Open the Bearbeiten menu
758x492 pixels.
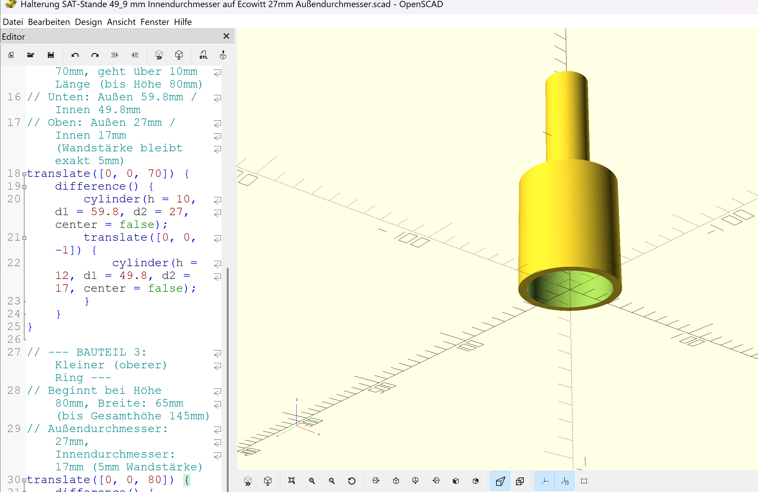point(49,22)
